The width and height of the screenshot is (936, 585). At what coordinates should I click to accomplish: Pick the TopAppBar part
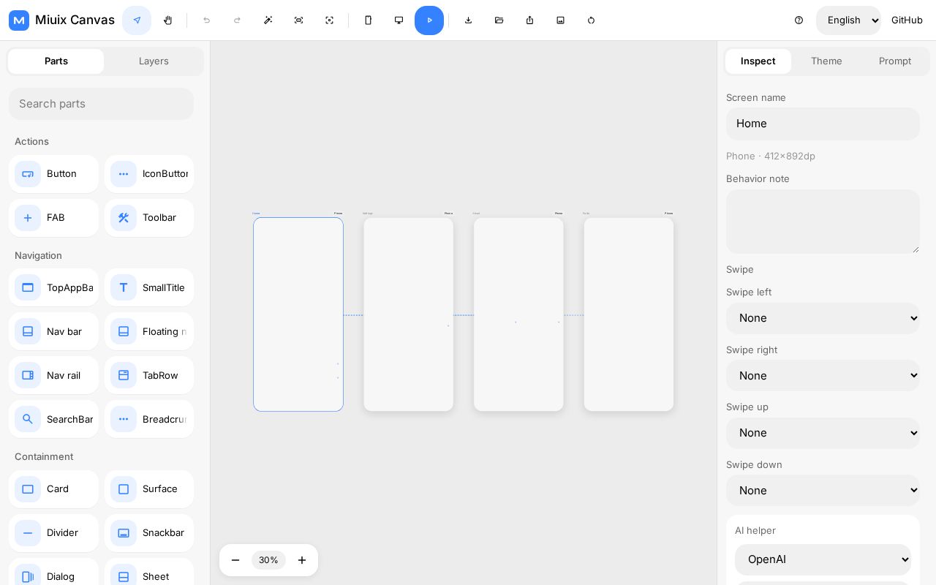53,287
